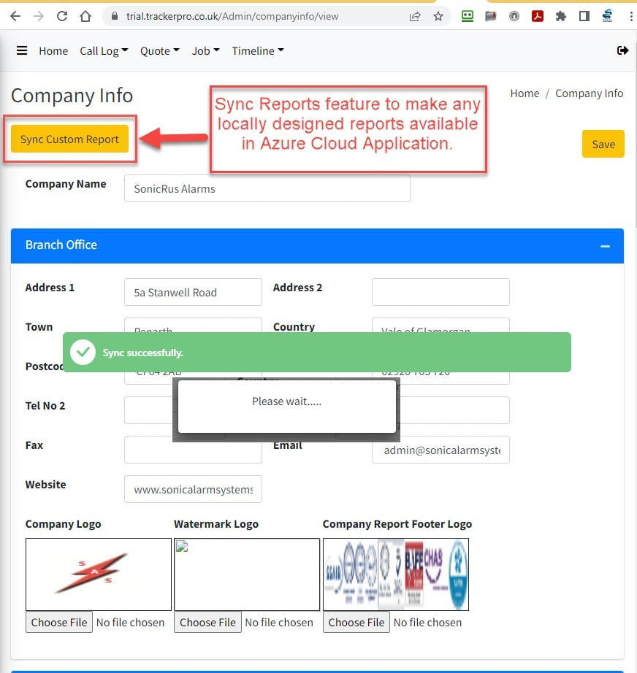Screen dimensions: 637x673
Task: Click the Company Name input field
Action: pos(267,188)
